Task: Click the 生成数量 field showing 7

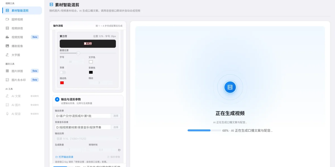Action: (70, 150)
